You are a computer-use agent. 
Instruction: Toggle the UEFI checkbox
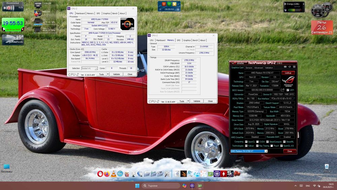287,90
